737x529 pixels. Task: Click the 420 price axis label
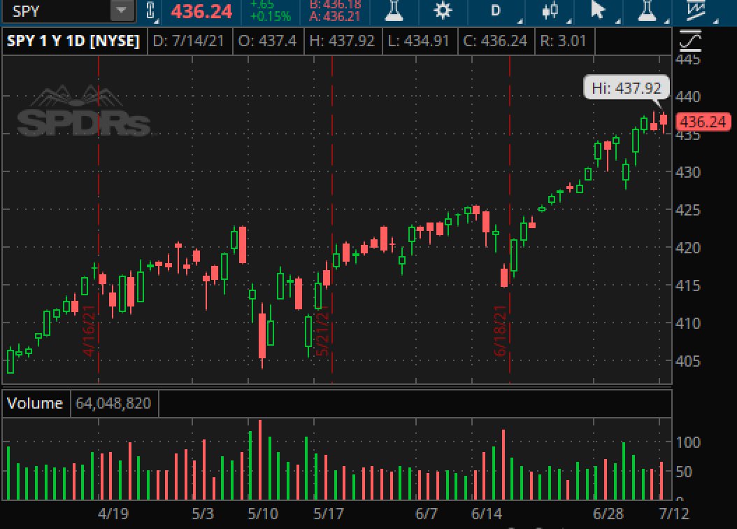coord(687,248)
